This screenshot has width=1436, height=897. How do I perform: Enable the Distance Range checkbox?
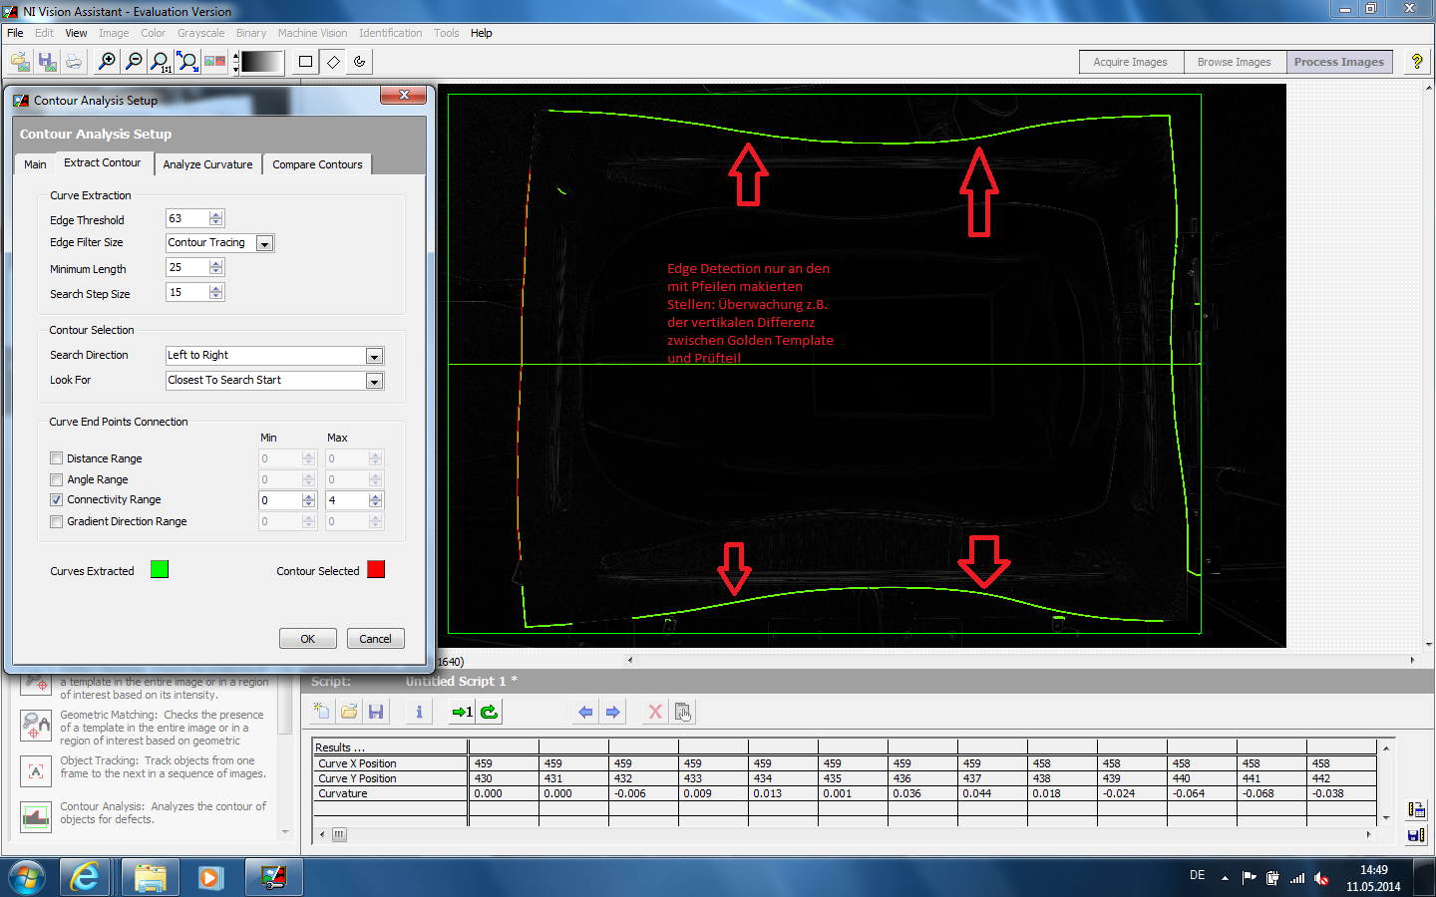coord(57,458)
